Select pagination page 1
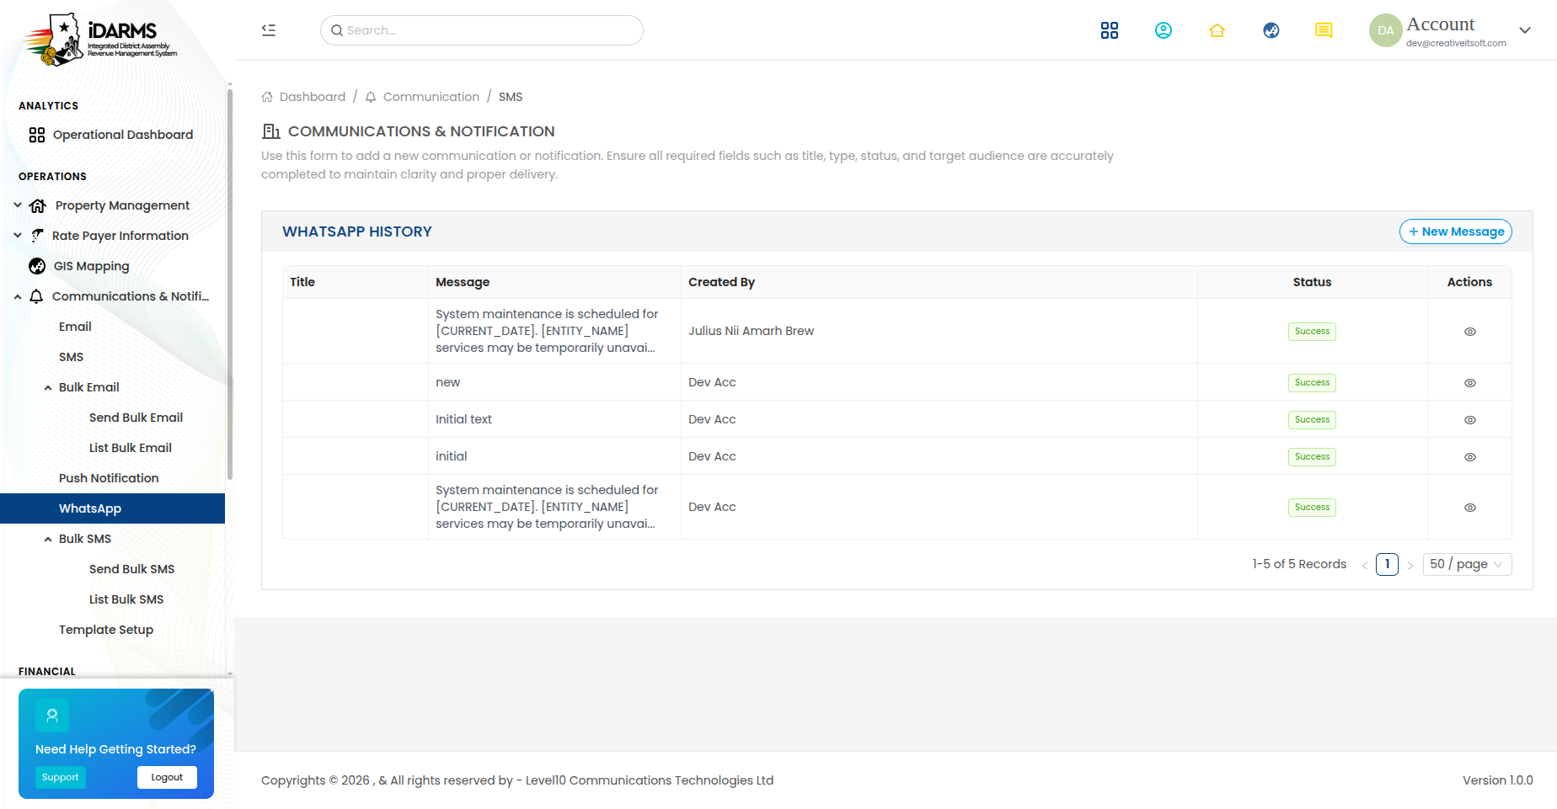1557x809 pixels. [1387, 564]
